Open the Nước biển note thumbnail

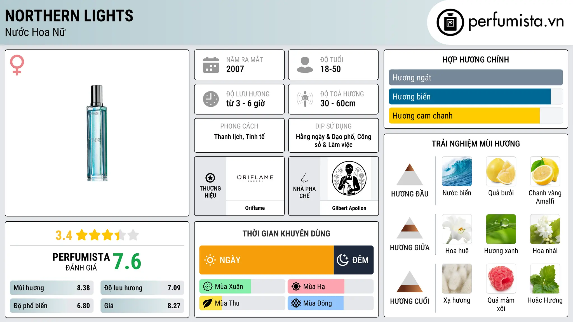[457, 171]
